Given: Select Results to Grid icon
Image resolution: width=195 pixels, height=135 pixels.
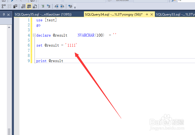Looking at the screenshot, I should point(29,6).
